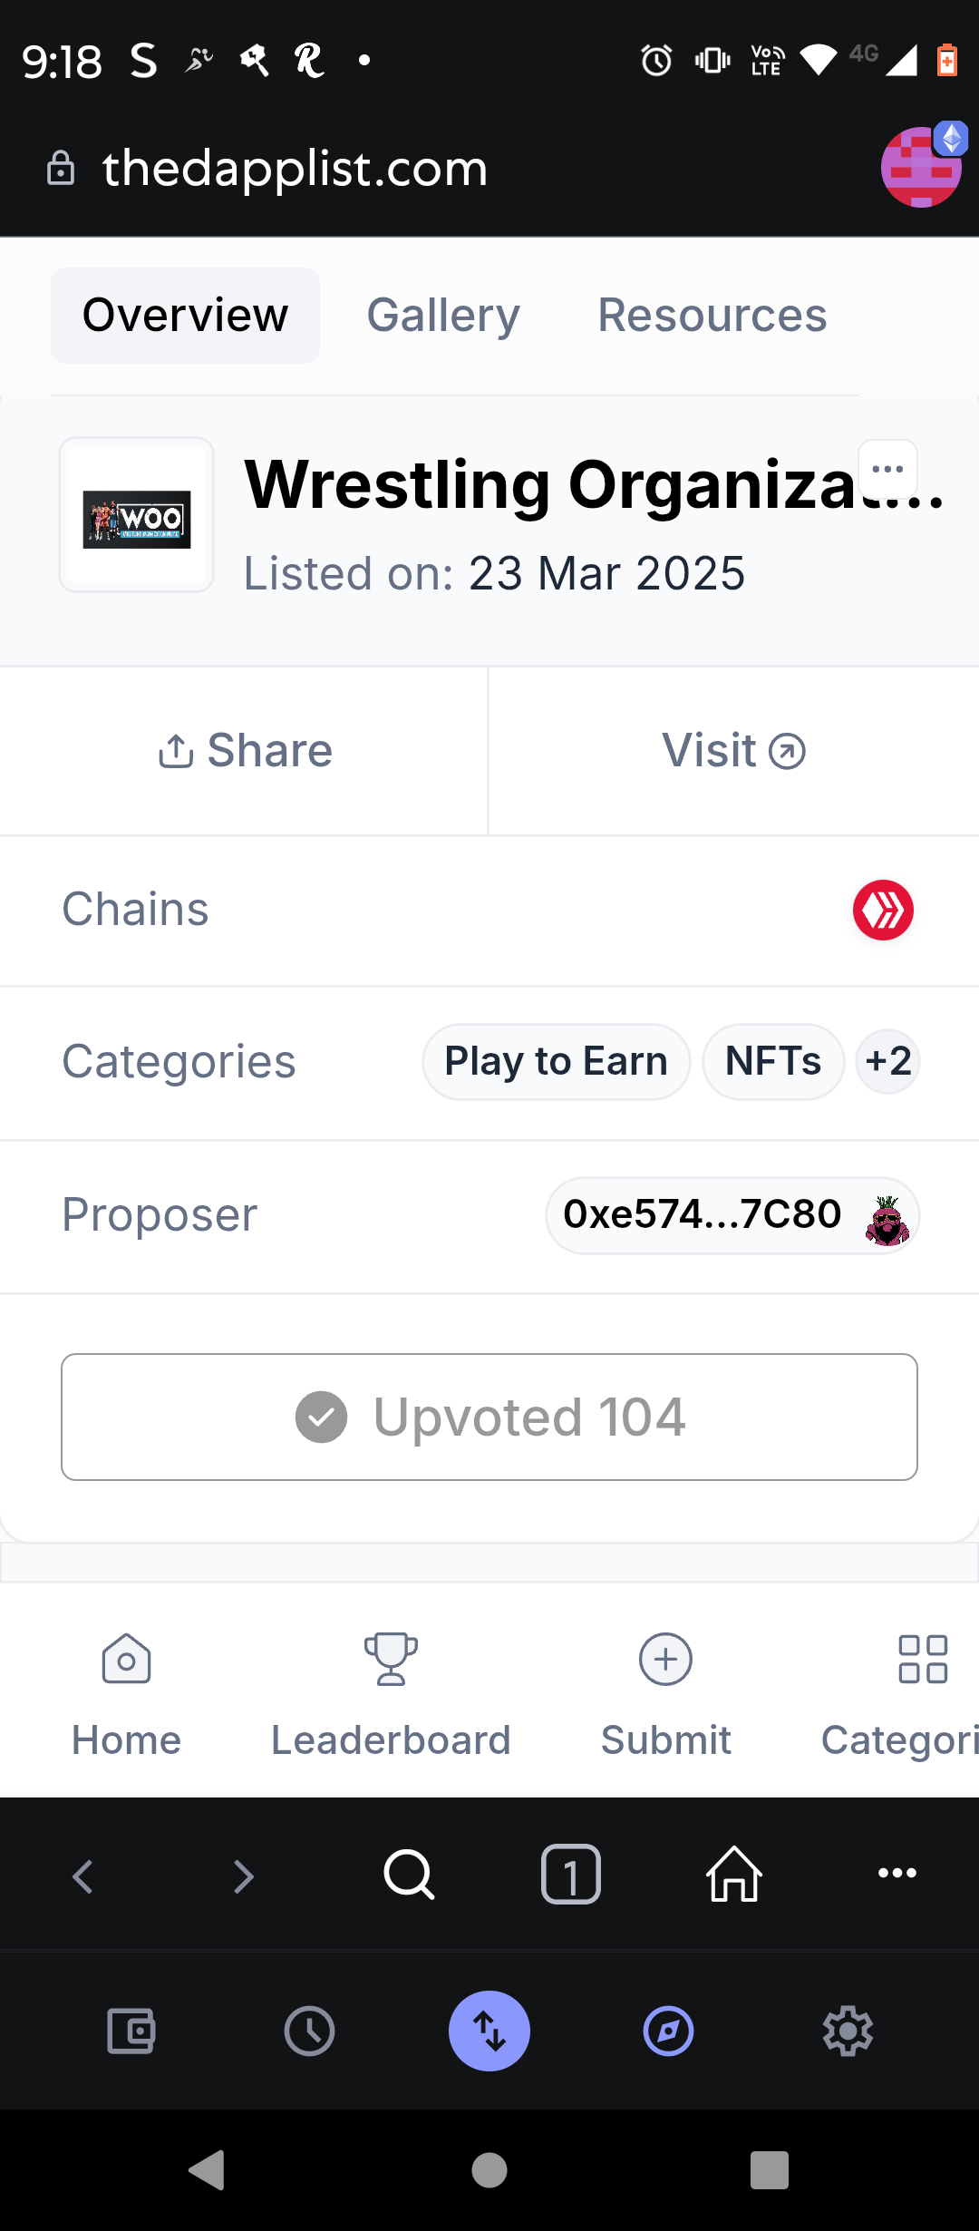Visit the Wrestling Organization dapp website
The width and height of the screenshot is (979, 2231).
tap(734, 751)
